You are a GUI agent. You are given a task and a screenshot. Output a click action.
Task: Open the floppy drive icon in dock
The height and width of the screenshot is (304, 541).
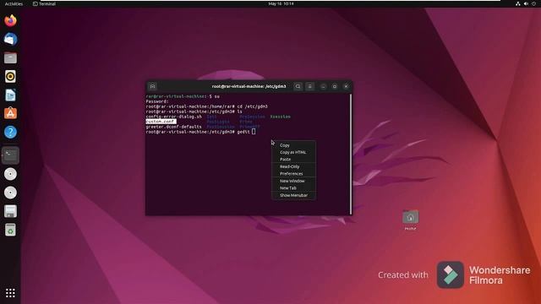coord(10,211)
